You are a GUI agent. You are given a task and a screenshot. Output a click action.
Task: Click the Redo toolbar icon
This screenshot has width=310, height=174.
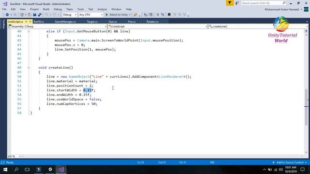click(x=54, y=15)
